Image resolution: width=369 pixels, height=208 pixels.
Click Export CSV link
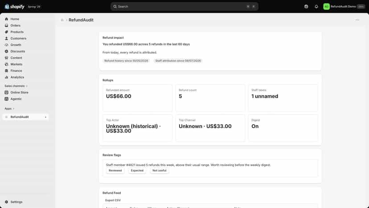tap(113, 200)
